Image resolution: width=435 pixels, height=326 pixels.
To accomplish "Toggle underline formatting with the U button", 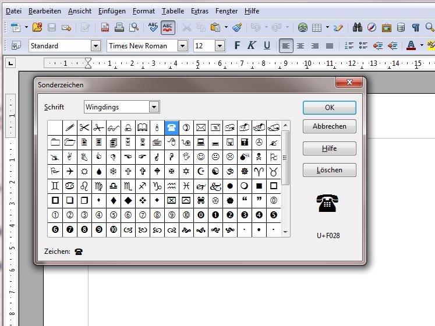I will (267, 45).
